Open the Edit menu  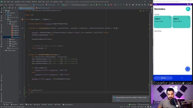[8, 2]
